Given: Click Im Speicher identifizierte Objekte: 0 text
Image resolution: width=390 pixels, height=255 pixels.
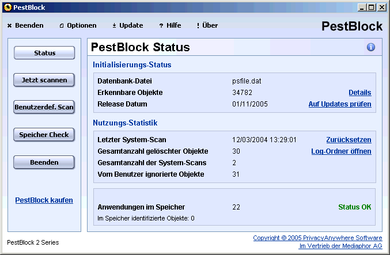Looking at the screenshot, I should click(146, 218).
